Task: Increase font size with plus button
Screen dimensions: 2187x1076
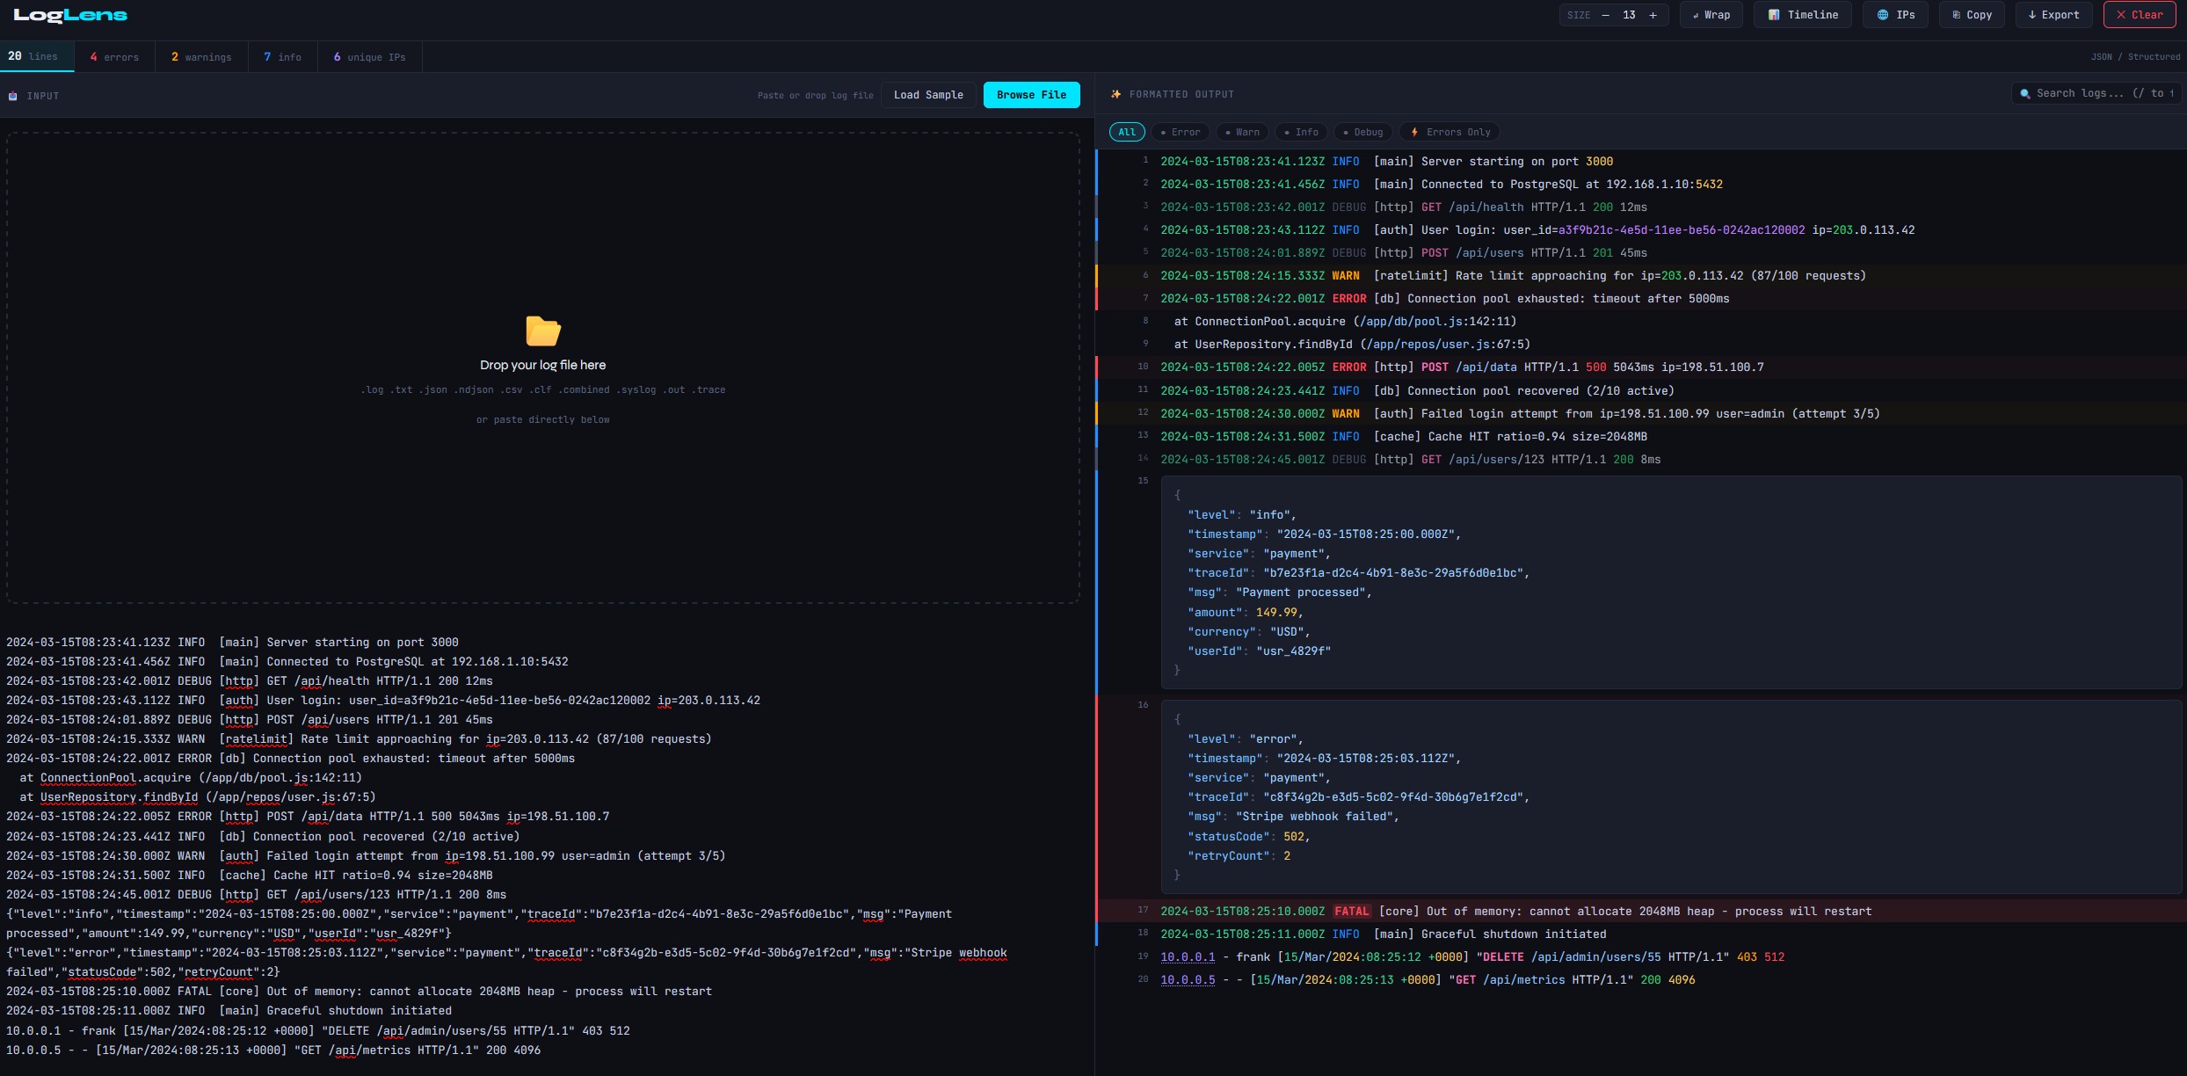Action: pyautogui.click(x=1653, y=15)
